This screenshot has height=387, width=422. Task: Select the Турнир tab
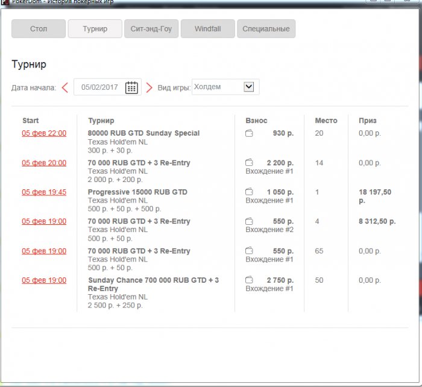click(x=95, y=28)
